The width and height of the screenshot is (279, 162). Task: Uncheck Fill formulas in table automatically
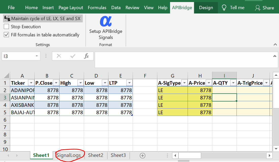click(6, 35)
